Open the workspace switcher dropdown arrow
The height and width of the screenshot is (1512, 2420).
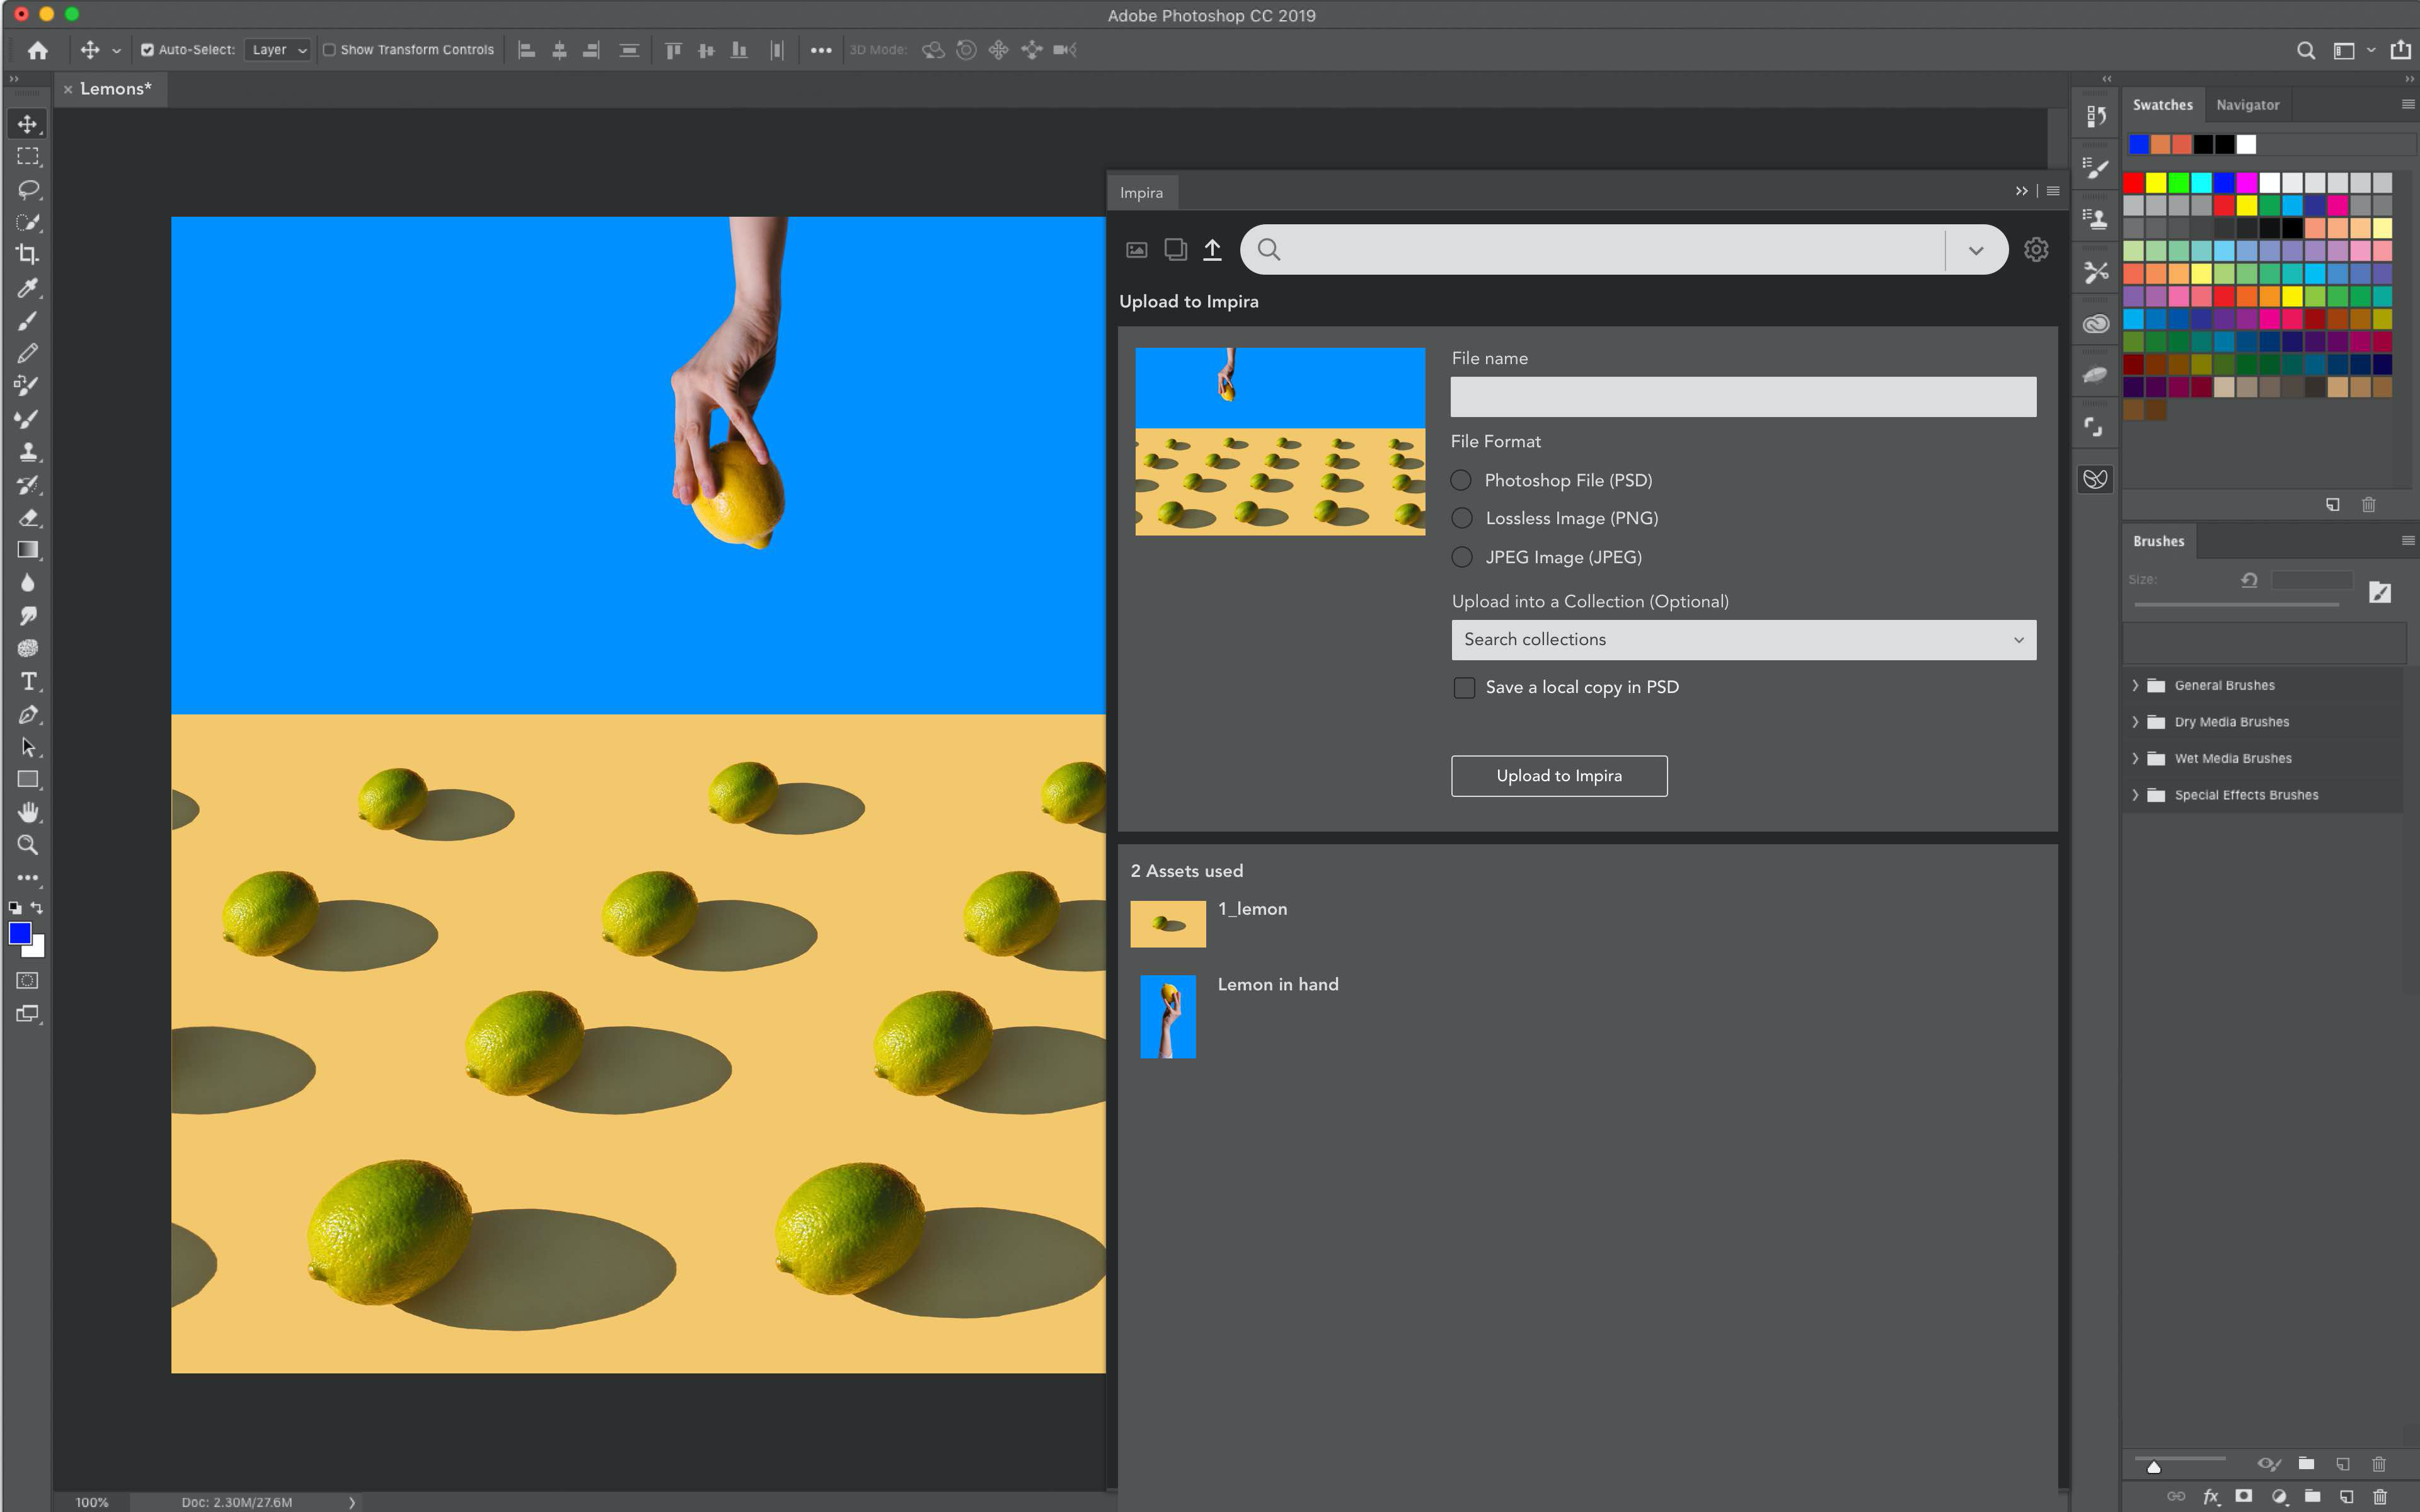pyautogui.click(x=2370, y=50)
